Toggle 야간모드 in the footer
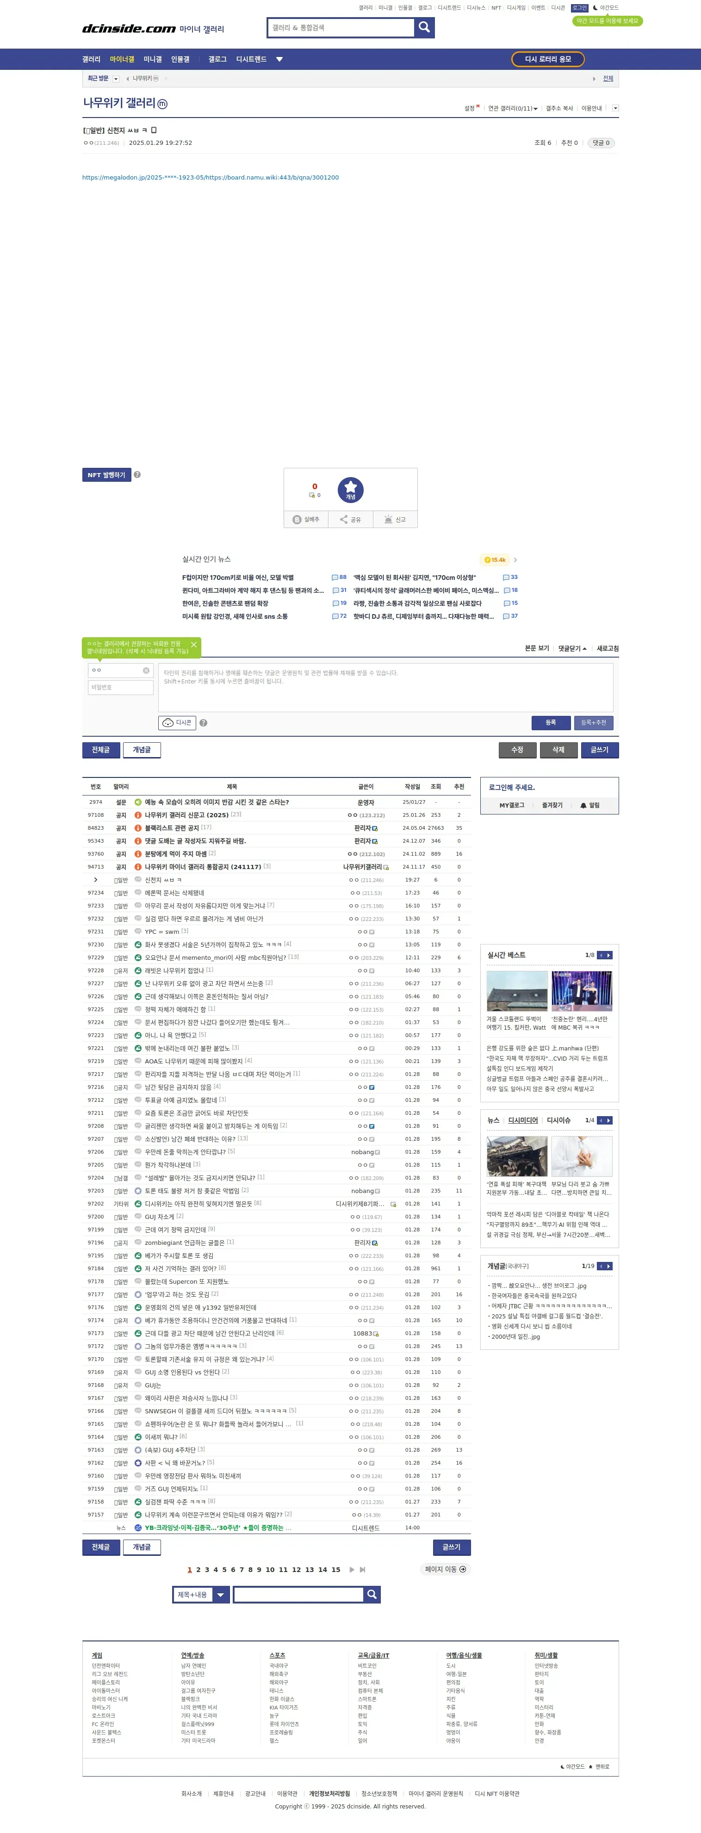Image resolution: width=701 pixels, height=1833 pixels. point(573,1767)
